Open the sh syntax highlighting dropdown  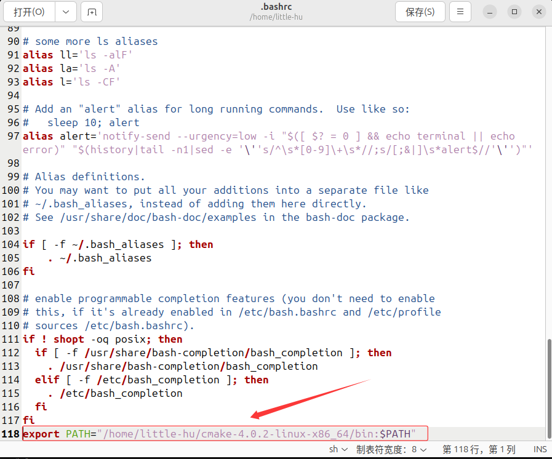(338, 449)
